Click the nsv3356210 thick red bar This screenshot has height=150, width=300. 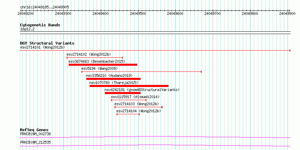click(114, 79)
